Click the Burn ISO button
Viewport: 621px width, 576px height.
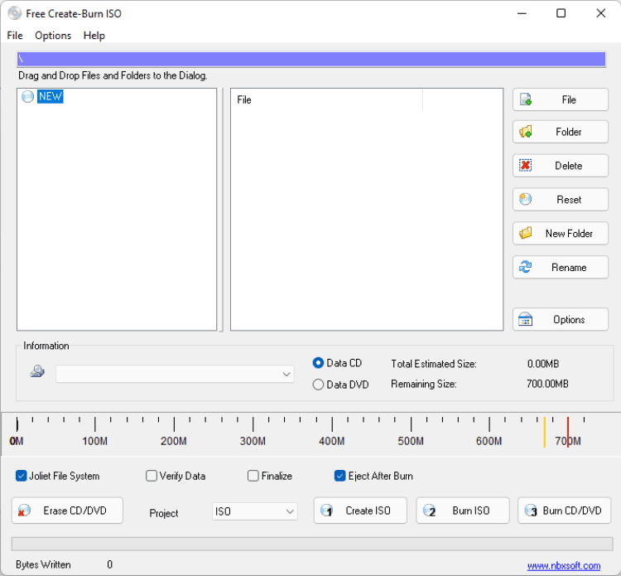tap(463, 511)
